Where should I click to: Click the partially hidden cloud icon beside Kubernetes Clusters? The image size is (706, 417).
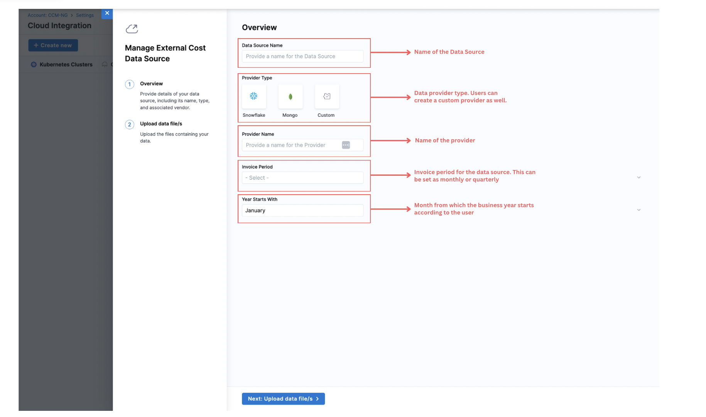point(105,64)
